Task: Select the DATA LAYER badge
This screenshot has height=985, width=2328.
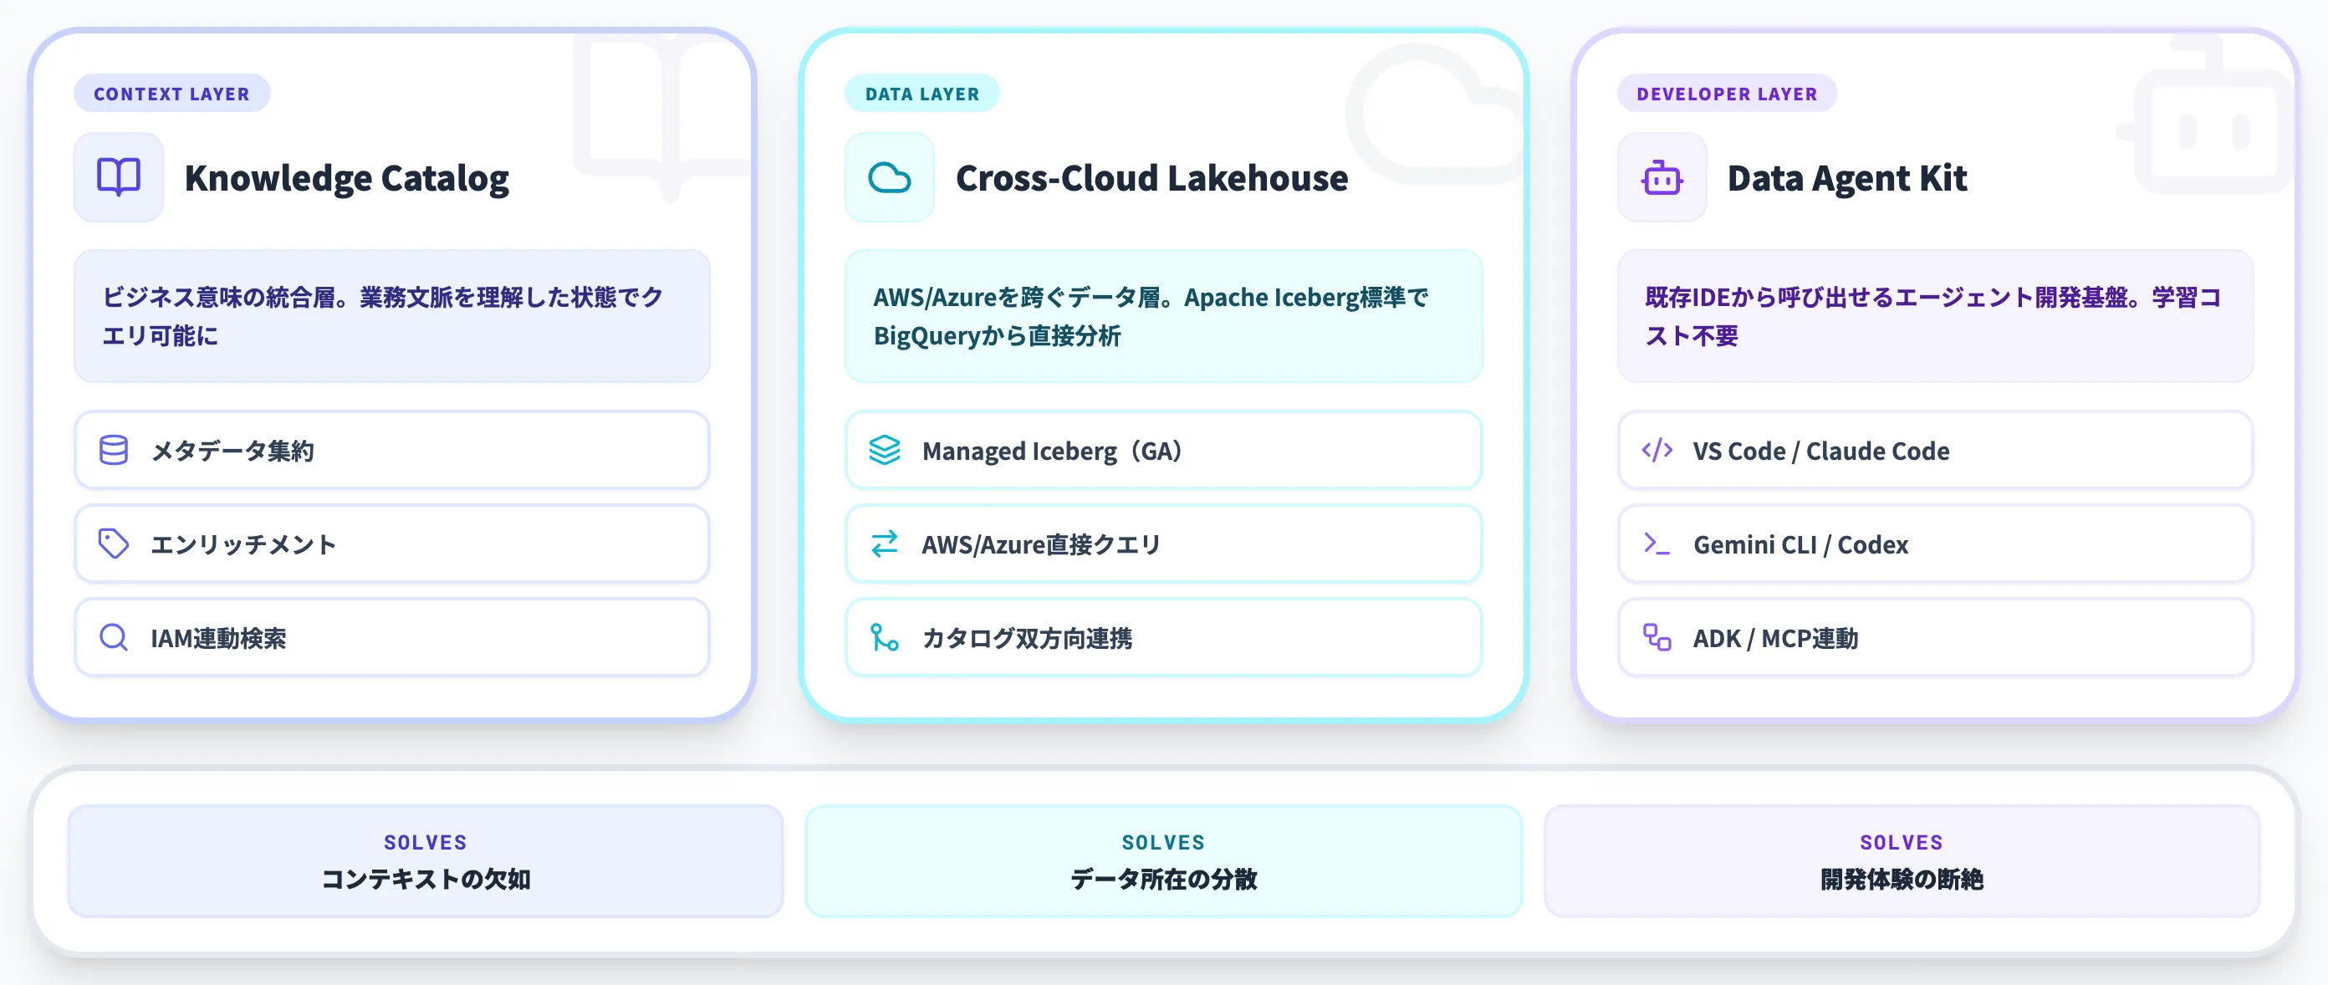Action: pos(922,93)
